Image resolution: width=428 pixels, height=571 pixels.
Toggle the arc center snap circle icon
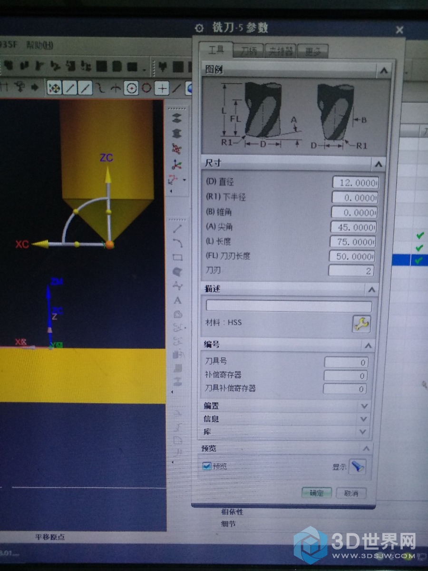(131, 88)
